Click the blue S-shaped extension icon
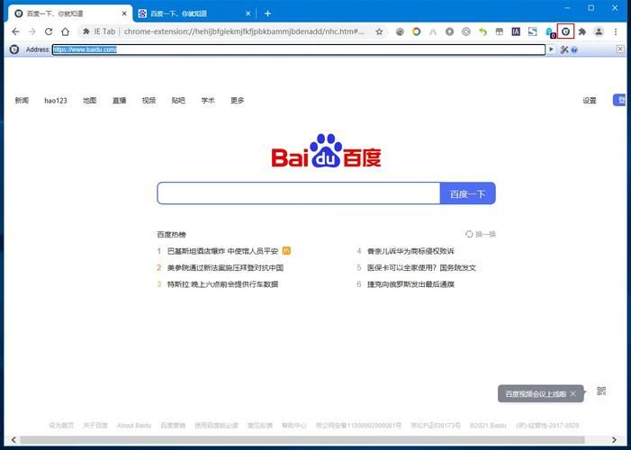 532,31
